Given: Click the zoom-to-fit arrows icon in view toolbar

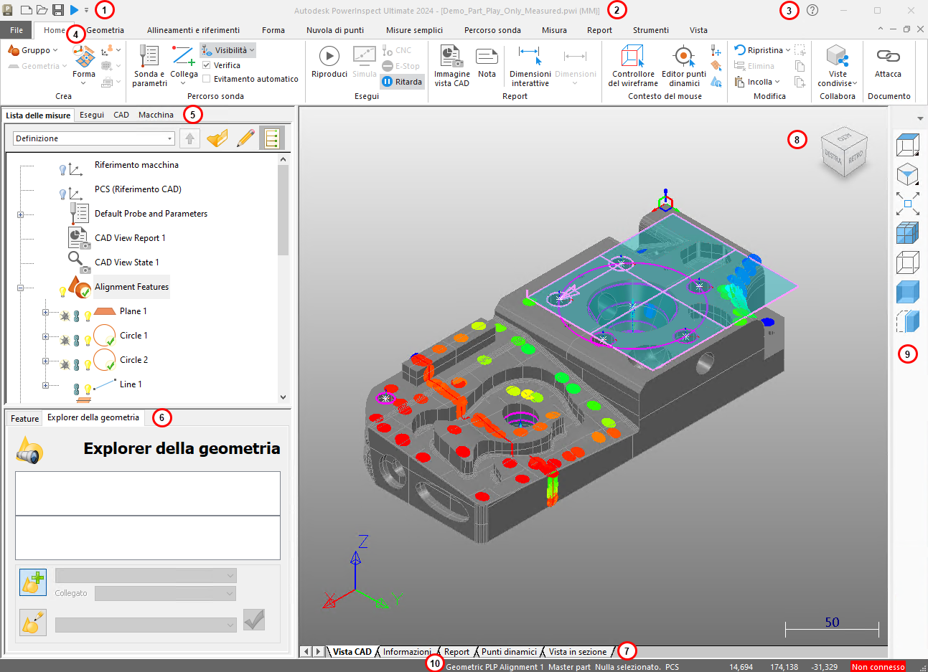Looking at the screenshot, I should tap(908, 204).
